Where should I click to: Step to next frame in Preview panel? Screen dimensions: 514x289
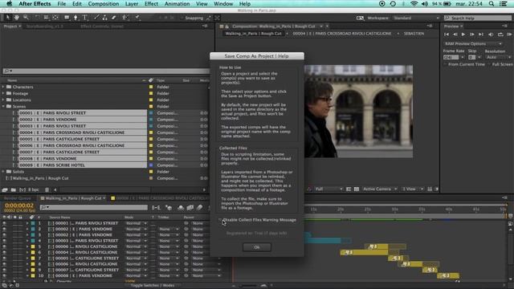coord(472,34)
